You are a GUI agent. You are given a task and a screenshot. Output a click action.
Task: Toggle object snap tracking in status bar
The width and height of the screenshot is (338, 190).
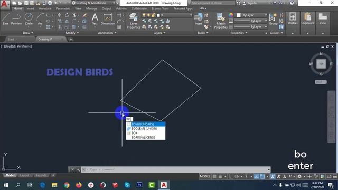256,176
